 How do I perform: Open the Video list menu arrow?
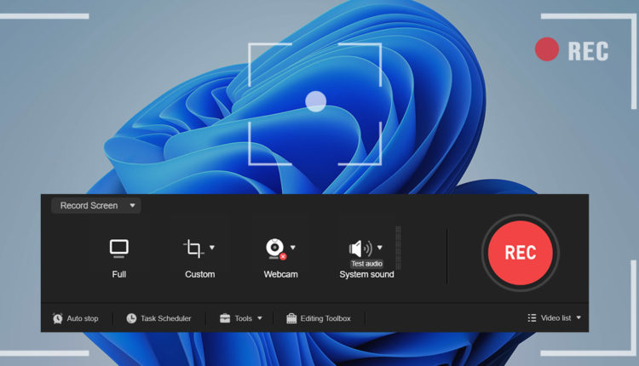[579, 318]
